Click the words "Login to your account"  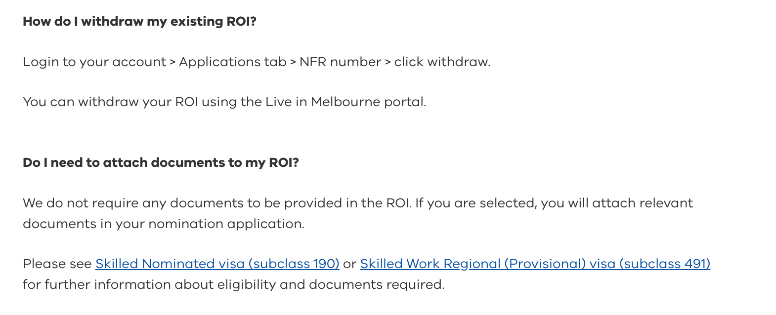pyautogui.click(x=94, y=62)
